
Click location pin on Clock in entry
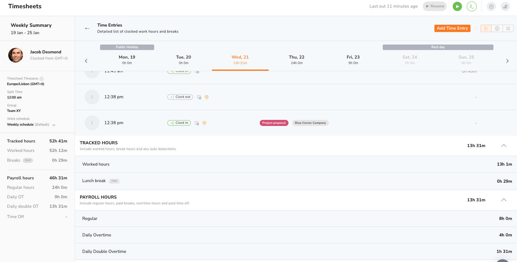[x=204, y=123]
